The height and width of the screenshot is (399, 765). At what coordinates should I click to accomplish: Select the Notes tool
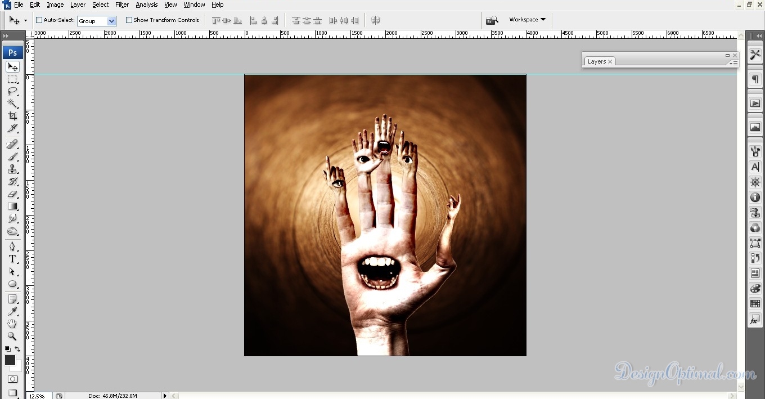point(12,299)
